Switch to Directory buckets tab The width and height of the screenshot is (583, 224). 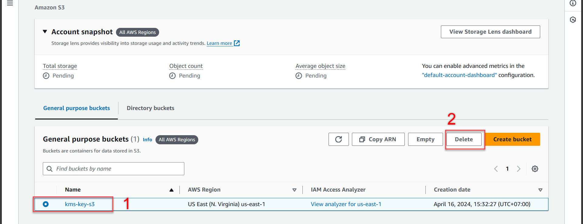(x=151, y=108)
